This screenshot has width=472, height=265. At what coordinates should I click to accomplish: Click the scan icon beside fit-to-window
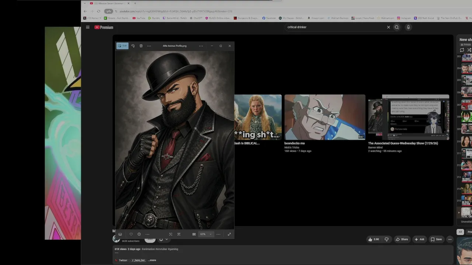(x=179, y=234)
